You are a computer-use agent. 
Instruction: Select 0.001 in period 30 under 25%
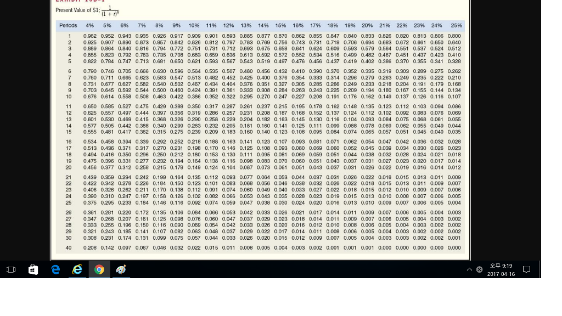click(x=454, y=238)
